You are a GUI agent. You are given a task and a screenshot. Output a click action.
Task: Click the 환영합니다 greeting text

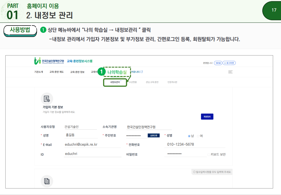pos(208,63)
